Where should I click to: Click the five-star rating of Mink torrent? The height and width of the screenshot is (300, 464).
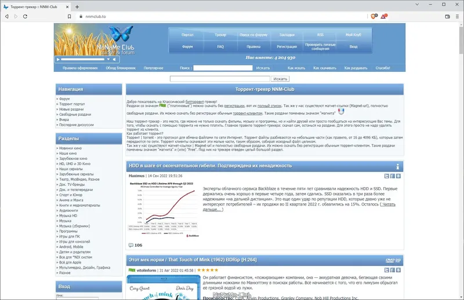(208, 270)
